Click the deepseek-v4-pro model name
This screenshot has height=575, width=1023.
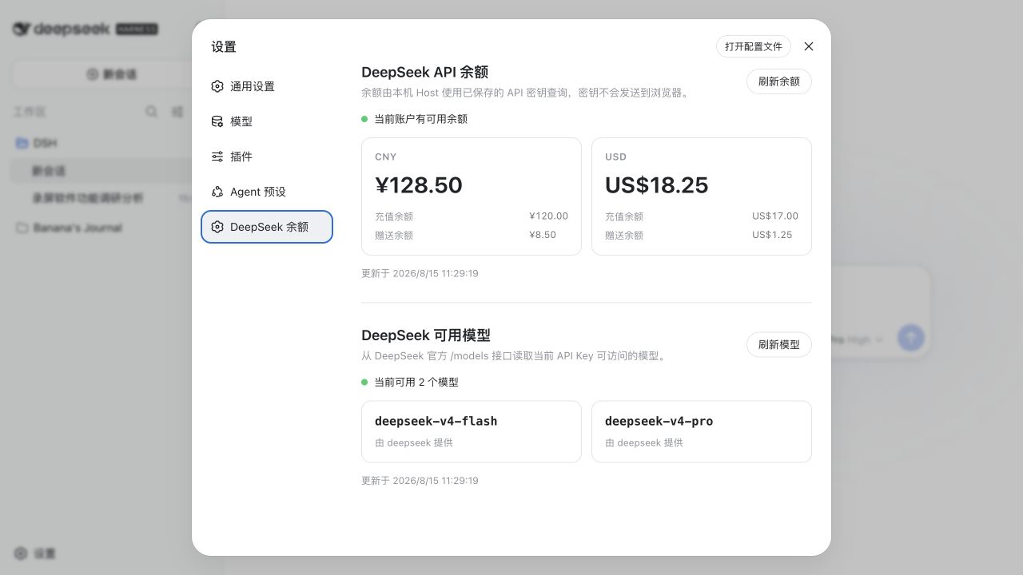pyautogui.click(x=659, y=421)
